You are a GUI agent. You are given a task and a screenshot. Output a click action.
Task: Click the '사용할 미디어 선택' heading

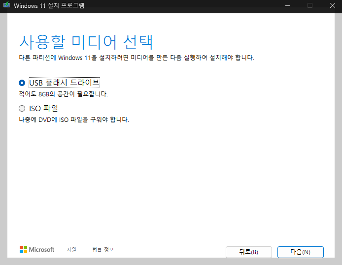pos(86,42)
